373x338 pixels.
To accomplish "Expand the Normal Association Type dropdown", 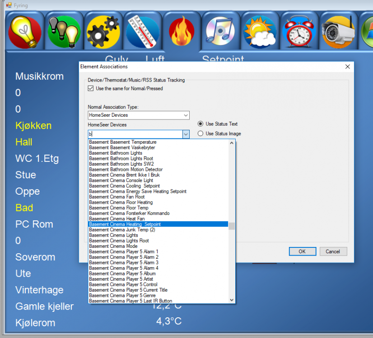I will point(186,115).
